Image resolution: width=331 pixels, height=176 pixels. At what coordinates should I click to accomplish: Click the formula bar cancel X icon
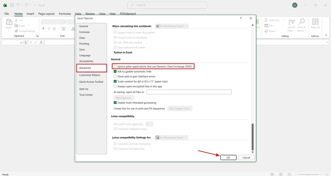(x=31, y=43)
